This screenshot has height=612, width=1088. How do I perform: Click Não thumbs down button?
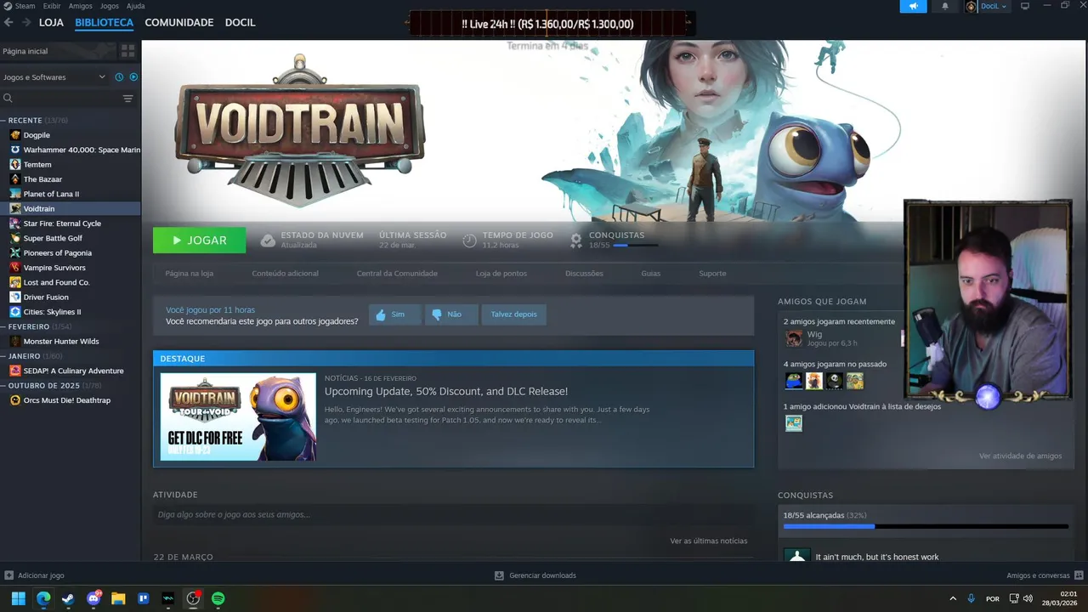pos(451,314)
